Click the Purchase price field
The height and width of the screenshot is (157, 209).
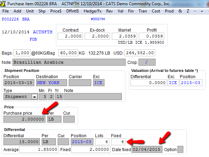tap(24, 119)
